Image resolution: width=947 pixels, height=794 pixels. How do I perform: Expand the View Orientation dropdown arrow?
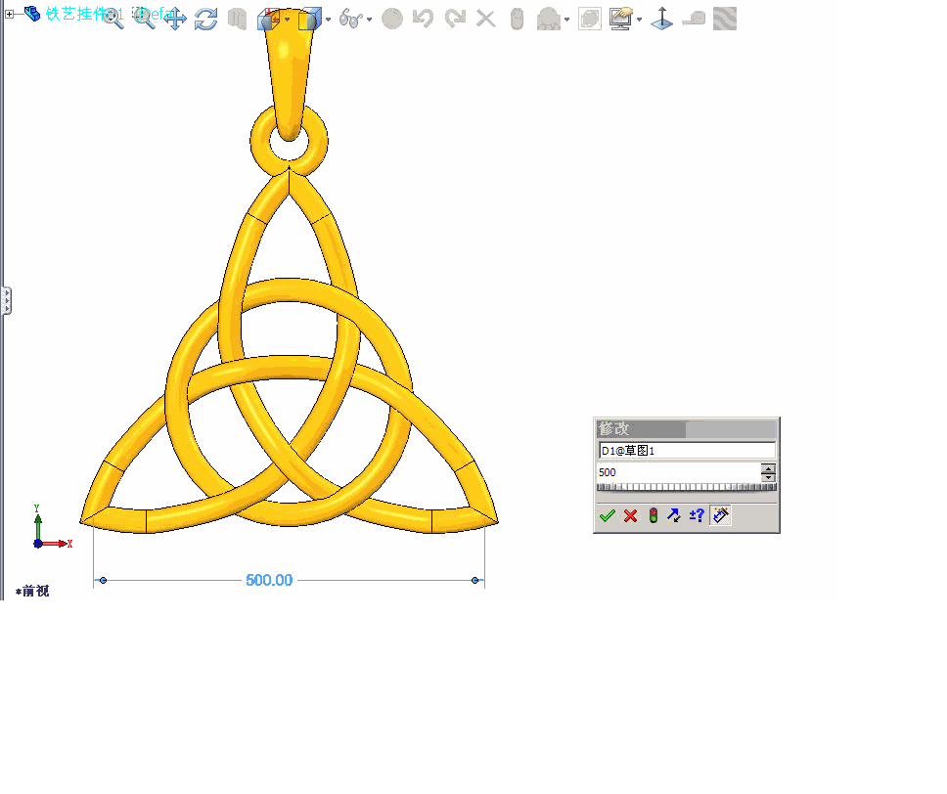288,20
